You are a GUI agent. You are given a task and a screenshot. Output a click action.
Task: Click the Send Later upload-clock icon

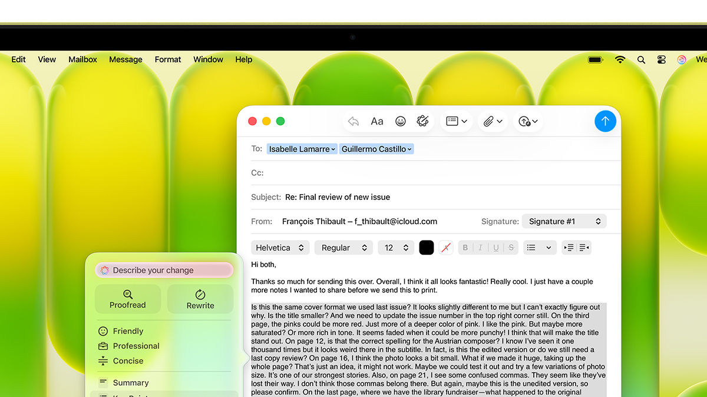coord(525,121)
